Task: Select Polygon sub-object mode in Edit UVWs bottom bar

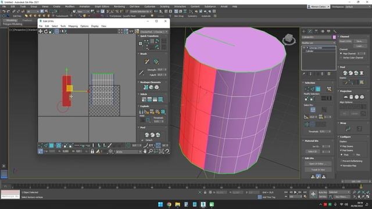Action: pyautogui.click(x=51, y=145)
